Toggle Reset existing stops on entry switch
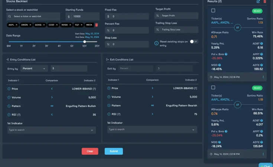This screenshot has height=167, width=273. (194, 42)
